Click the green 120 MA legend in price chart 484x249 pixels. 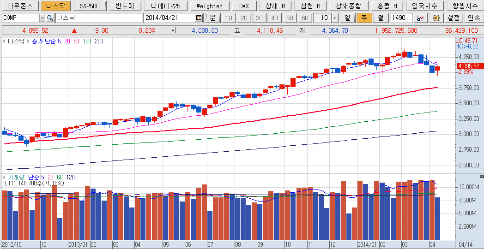87,41
